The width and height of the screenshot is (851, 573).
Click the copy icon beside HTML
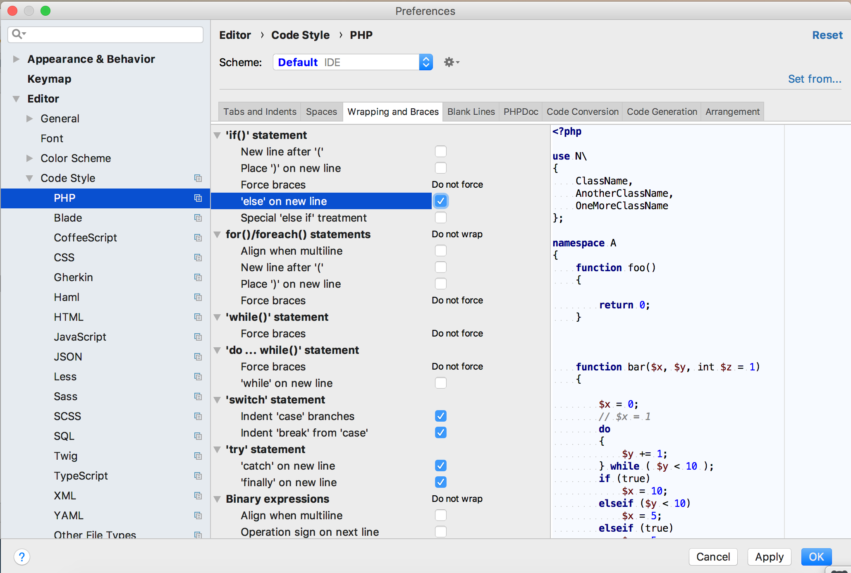(198, 317)
